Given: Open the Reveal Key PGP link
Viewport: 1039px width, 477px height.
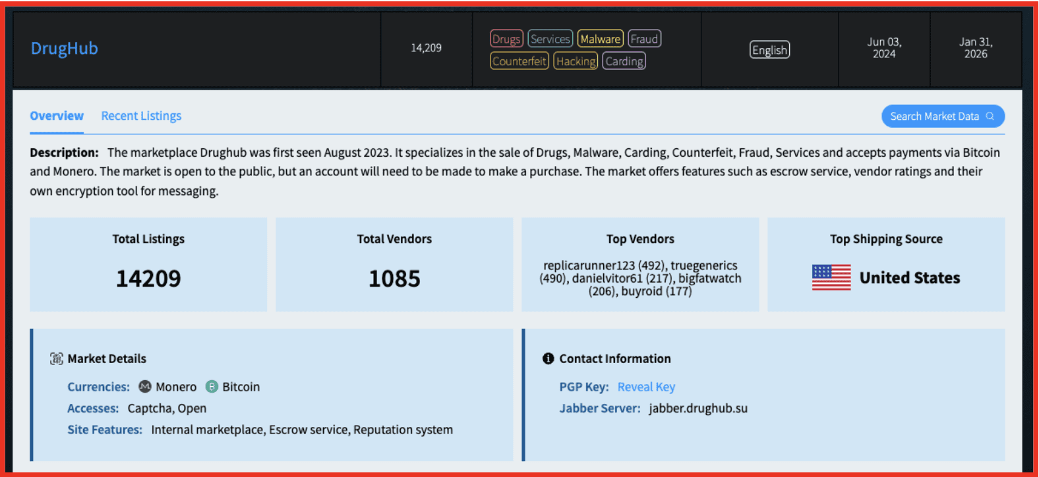Looking at the screenshot, I should pos(646,387).
